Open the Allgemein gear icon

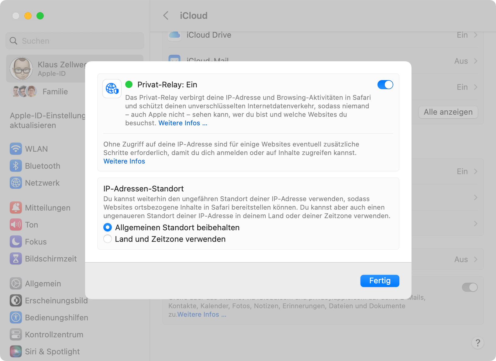coord(16,283)
